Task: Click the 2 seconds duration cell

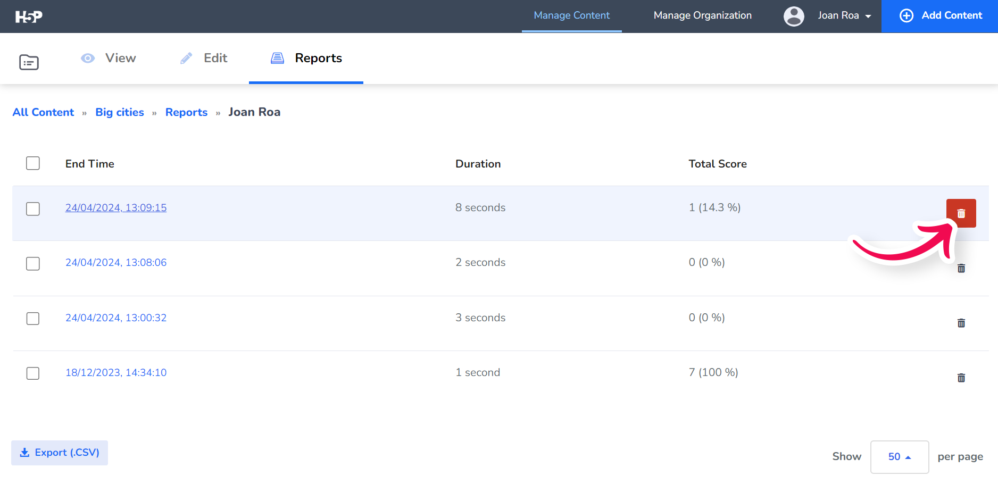Action: [480, 263]
